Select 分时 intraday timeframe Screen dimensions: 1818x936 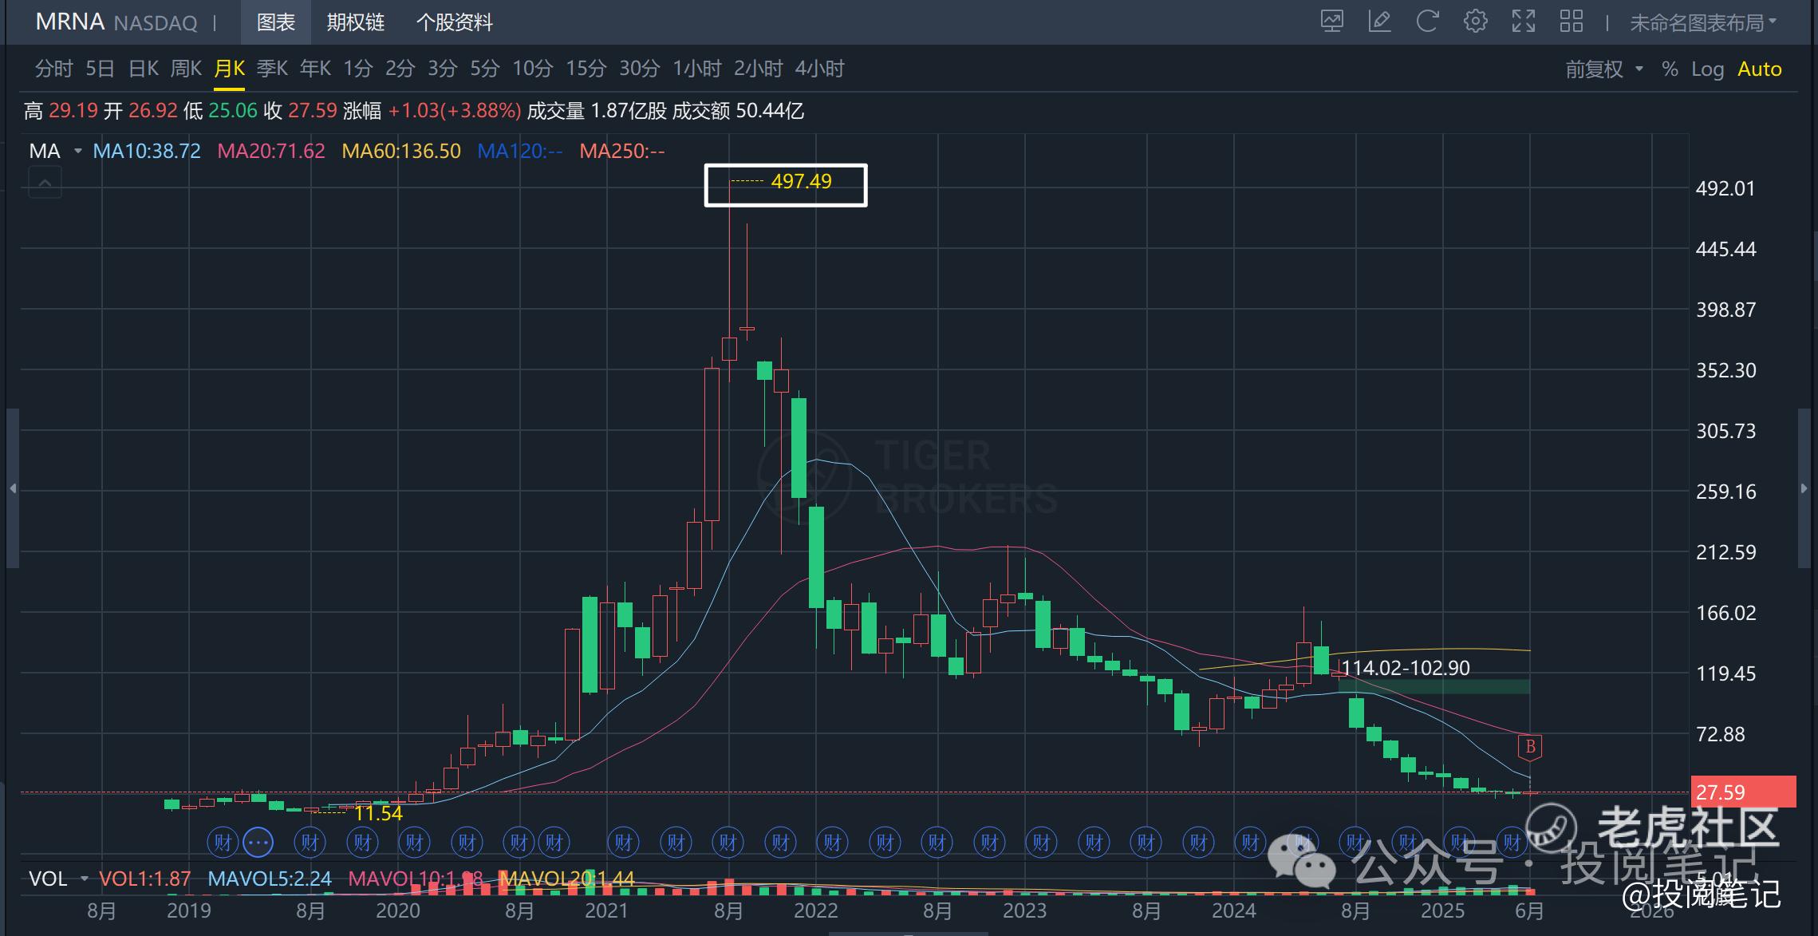[53, 69]
